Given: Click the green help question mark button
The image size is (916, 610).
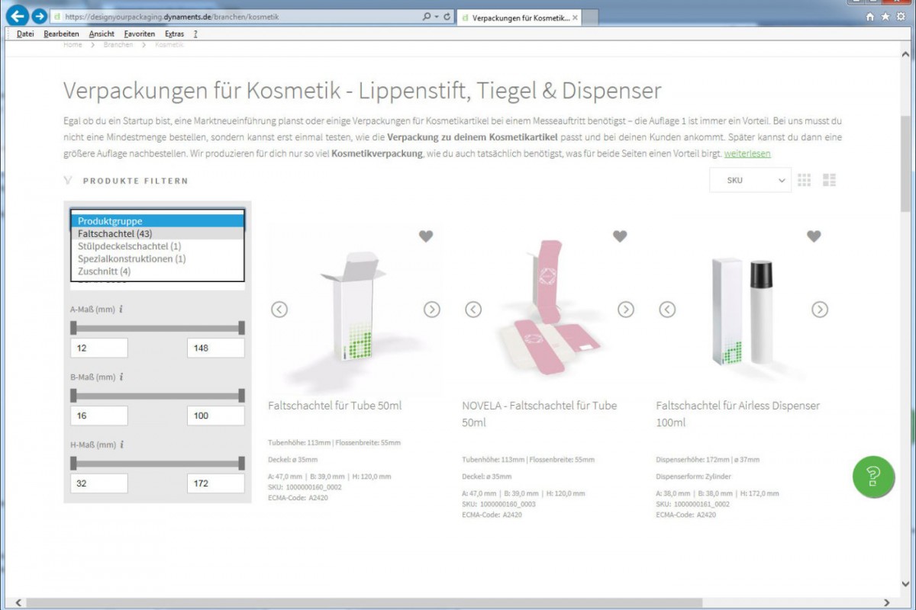Looking at the screenshot, I should [x=874, y=477].
